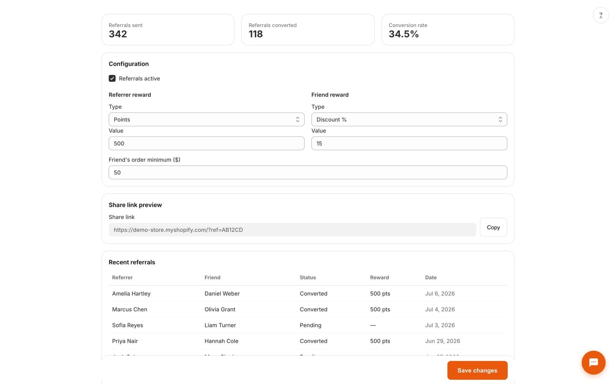Click friend name Liam Turner

tap(220, 325)
